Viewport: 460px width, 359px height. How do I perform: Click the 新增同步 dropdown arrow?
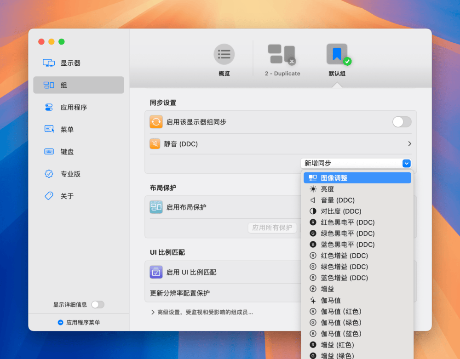coord(406,163)
